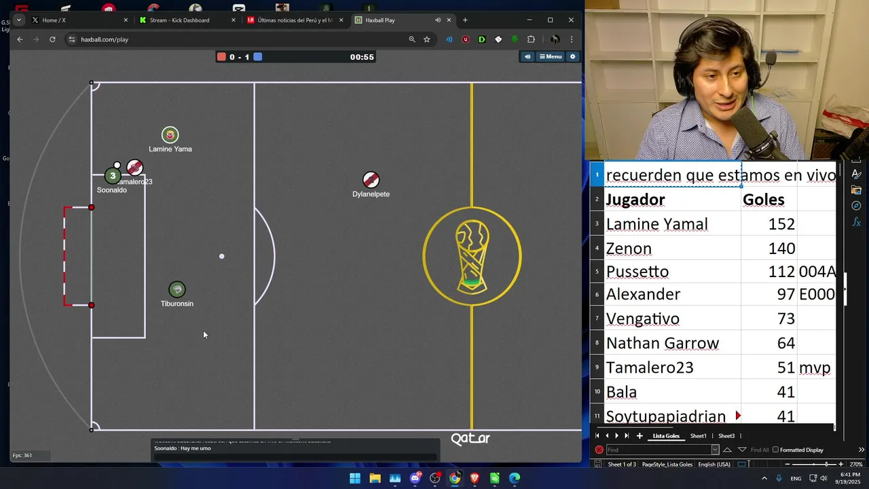Screen dimensions: 869x489
Task: Open the Extensions puzzle piece menu
Action: point(531,39)
